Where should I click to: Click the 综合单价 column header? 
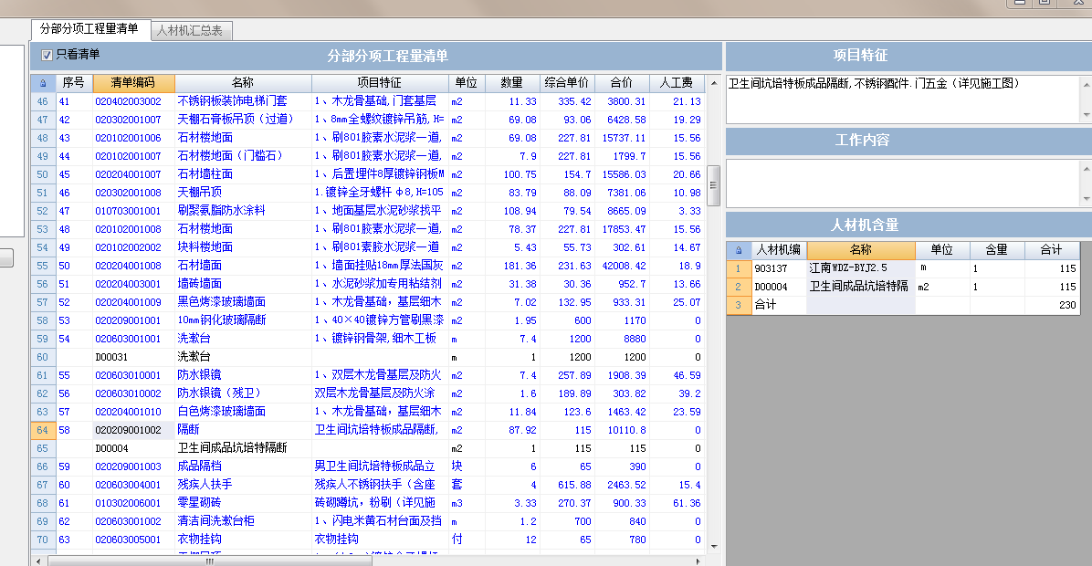click(566, 83)
